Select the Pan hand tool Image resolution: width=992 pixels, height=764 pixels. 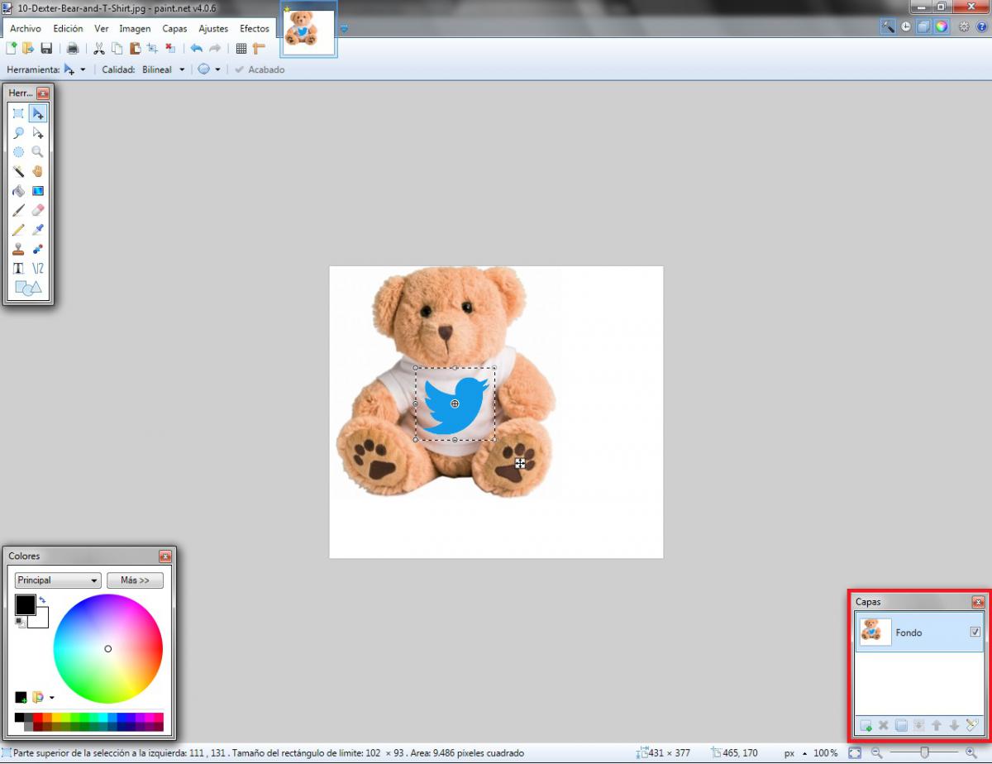[x=38, y=171]
